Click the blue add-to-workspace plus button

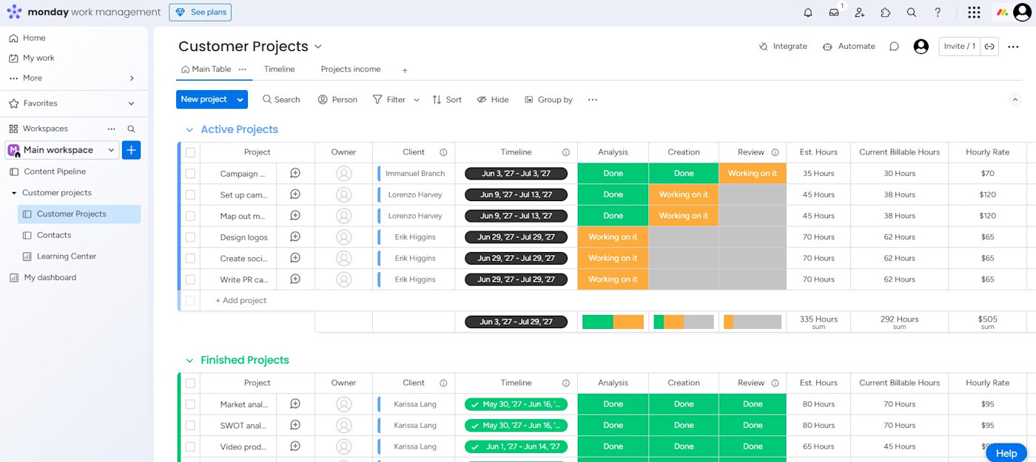(x=131, y=150)
